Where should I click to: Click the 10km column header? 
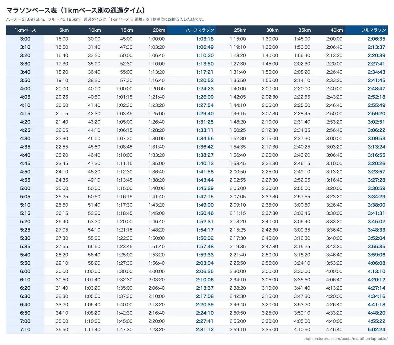tap(95, 30)
